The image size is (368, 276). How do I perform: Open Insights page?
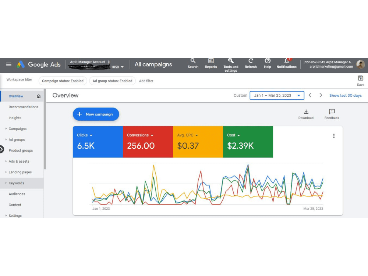(x=15, y=118)
